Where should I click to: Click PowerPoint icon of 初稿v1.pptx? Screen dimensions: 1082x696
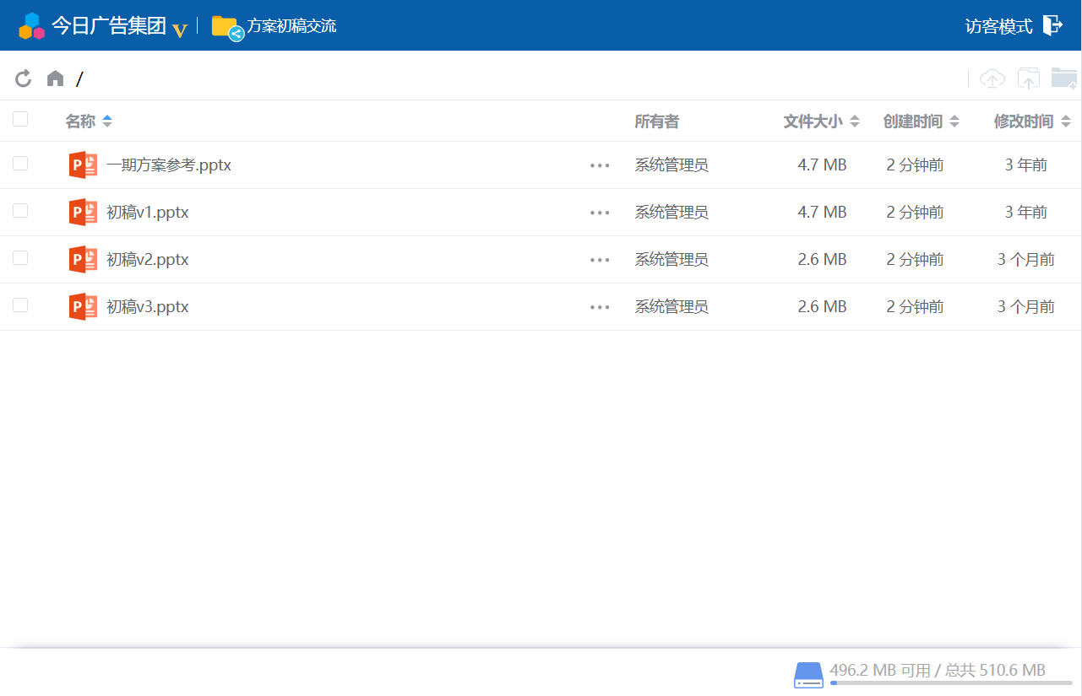(x=83, y=212)
